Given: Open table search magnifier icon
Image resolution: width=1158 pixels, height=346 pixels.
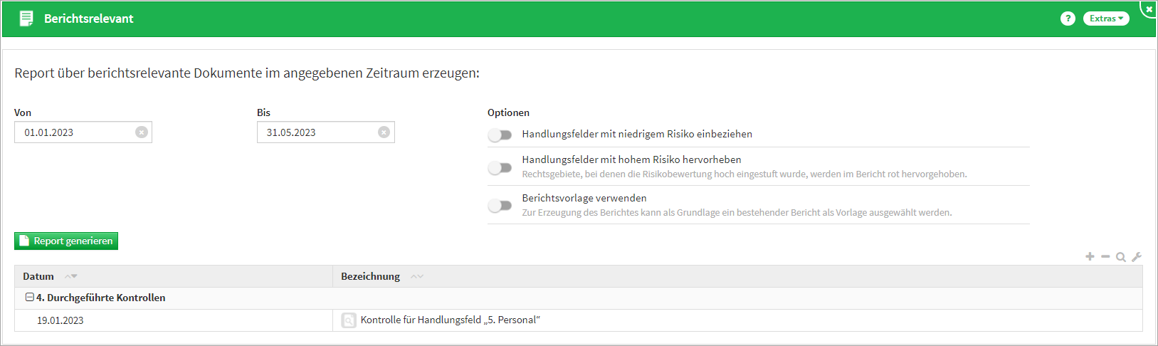Looking at the screenshot, I should tap(1121, 257).
